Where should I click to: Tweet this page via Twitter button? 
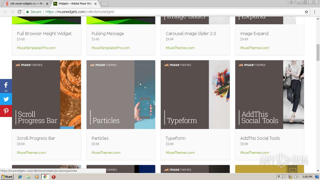coord(6,99)
